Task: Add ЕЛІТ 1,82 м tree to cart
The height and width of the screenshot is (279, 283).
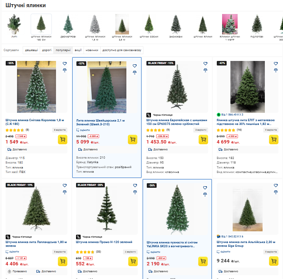Action: tap(274, 139)
